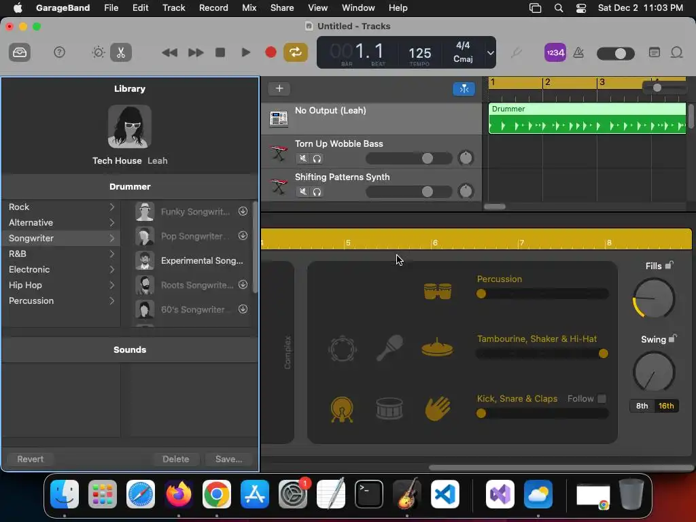Open the Mix menu
This screenshot has height=522, width=696.
tap(249, 7)
